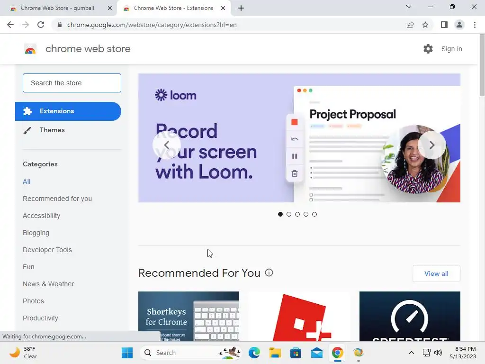Select Extensions in the sidebar

pyautogui.click(x=68, y=111)
